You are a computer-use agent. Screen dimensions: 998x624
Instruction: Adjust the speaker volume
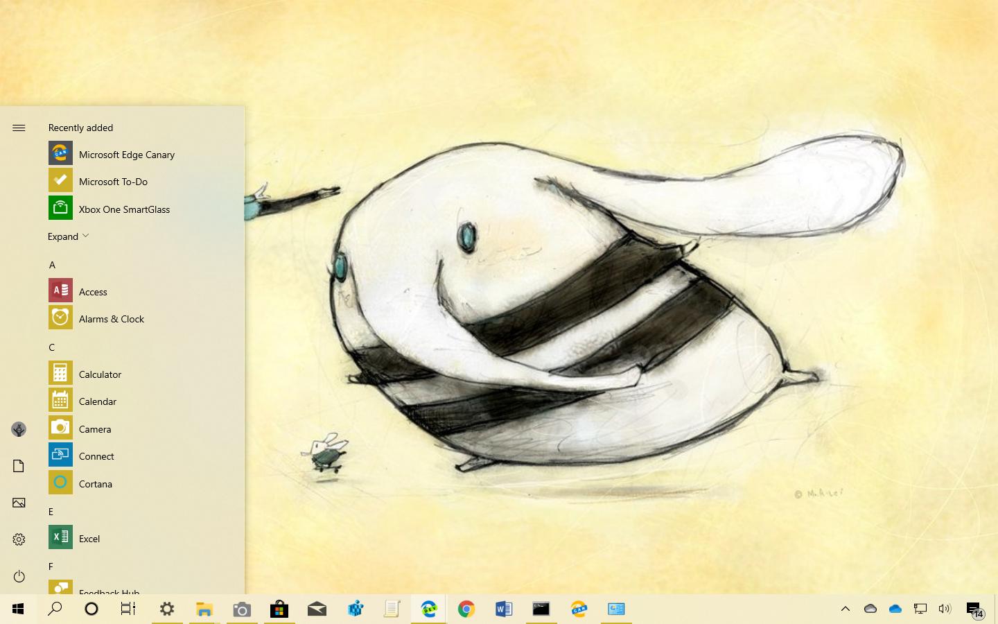click(x=945, y=609)
